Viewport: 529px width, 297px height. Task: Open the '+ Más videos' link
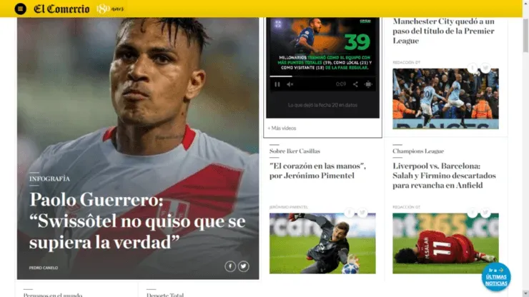(x=282, y=128)
